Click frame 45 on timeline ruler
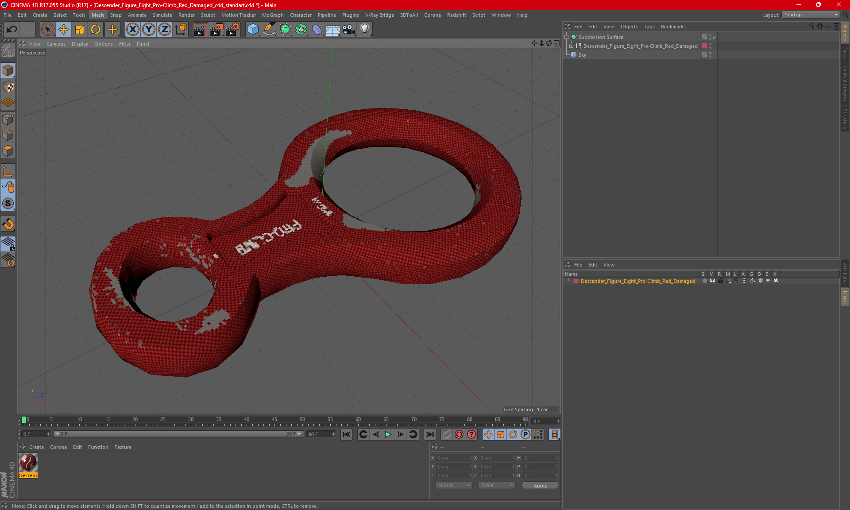 274,420
